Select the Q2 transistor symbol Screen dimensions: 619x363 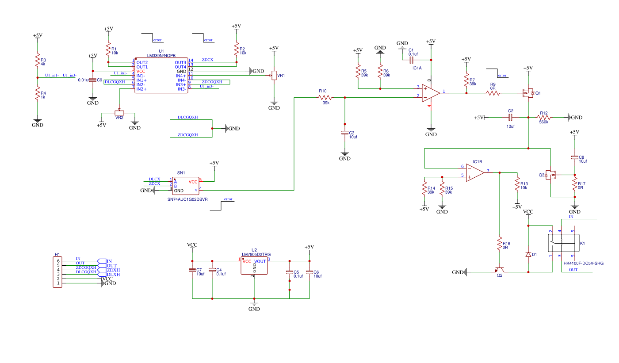tap(499, 270)
